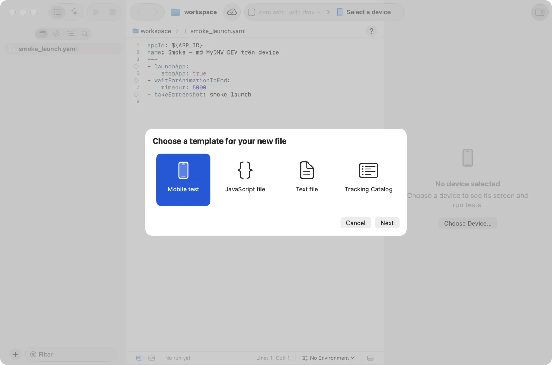This screenshot has height=365, width=552.
Task: Add a new file with plus icon
Action: tap(15, 354)
